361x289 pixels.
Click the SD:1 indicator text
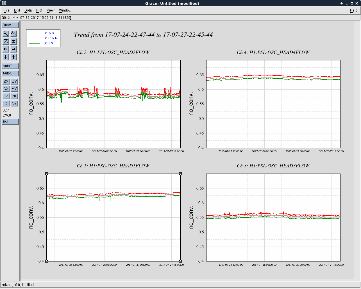[x=6, y=110]
